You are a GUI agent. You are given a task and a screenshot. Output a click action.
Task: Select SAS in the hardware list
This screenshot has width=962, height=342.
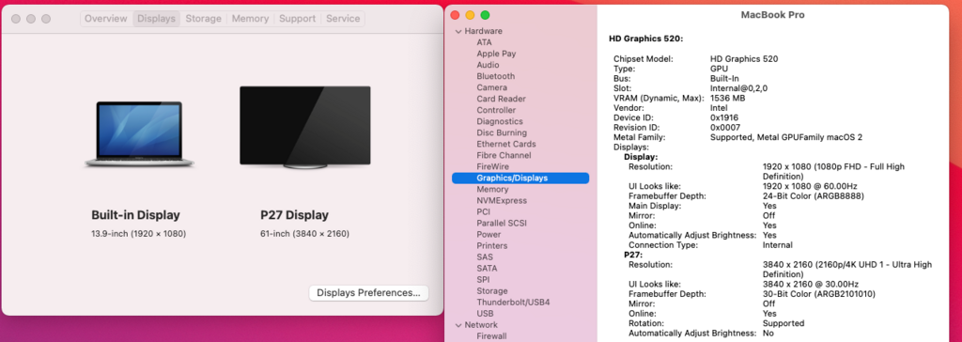pos(485,257)
